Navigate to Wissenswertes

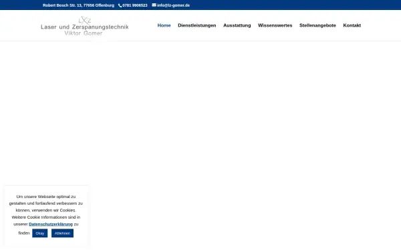click(x=275, y=25)
